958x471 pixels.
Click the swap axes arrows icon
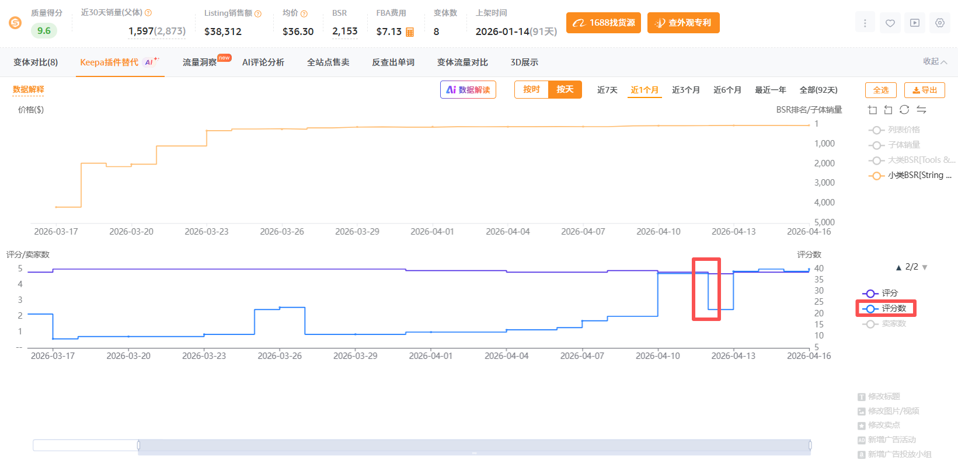point(921,110)
